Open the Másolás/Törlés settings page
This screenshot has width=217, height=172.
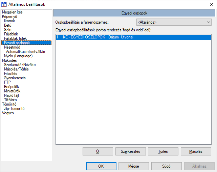point(16,69)
